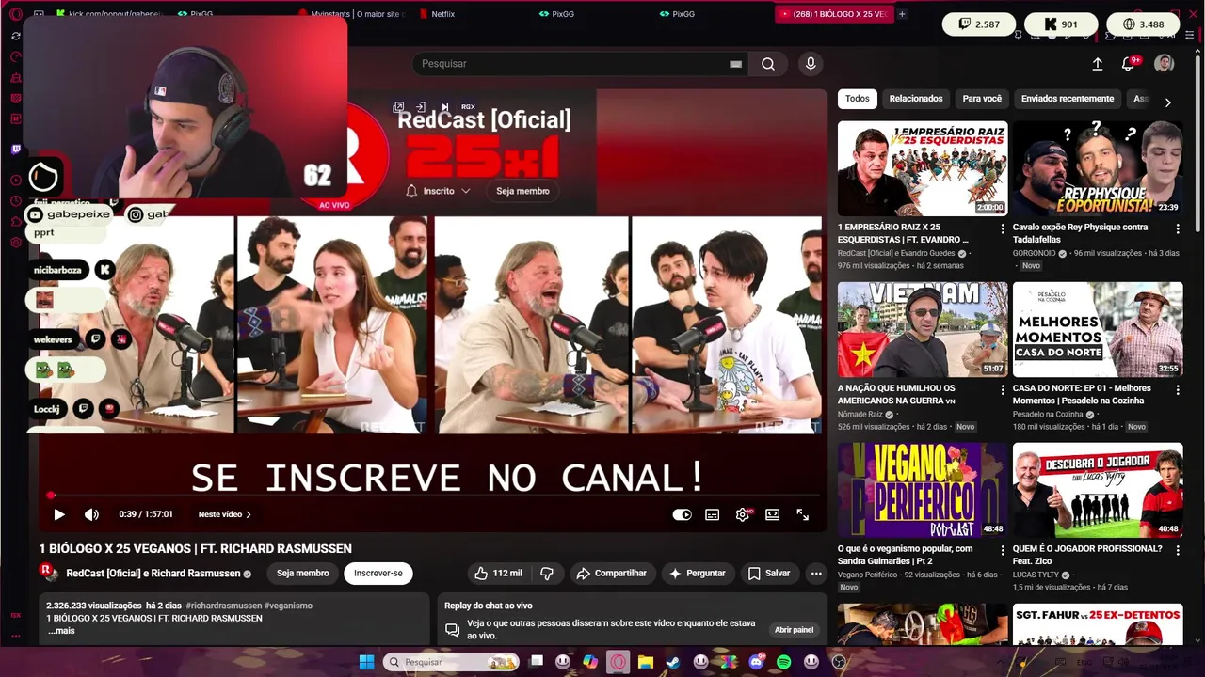Viewport: 1205px width, 677px height.
Task: Open the Inscrito notification dropdown
Action: click(438, 191)
